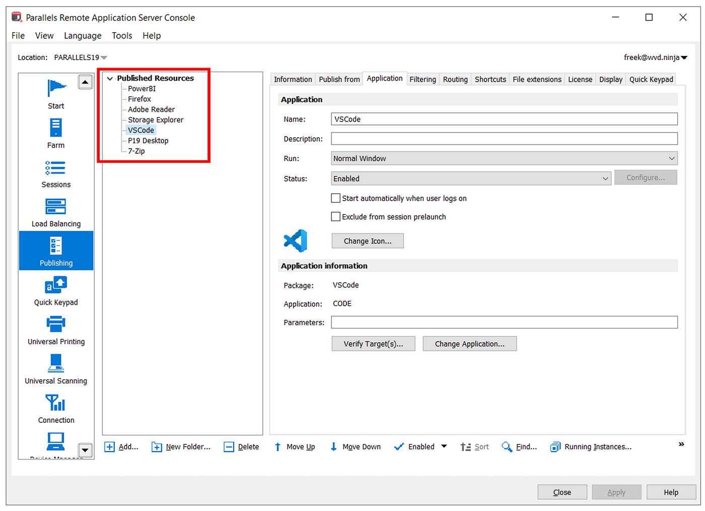
Task: Open Load Balancing in sidebar
Action: coord(56,212)
